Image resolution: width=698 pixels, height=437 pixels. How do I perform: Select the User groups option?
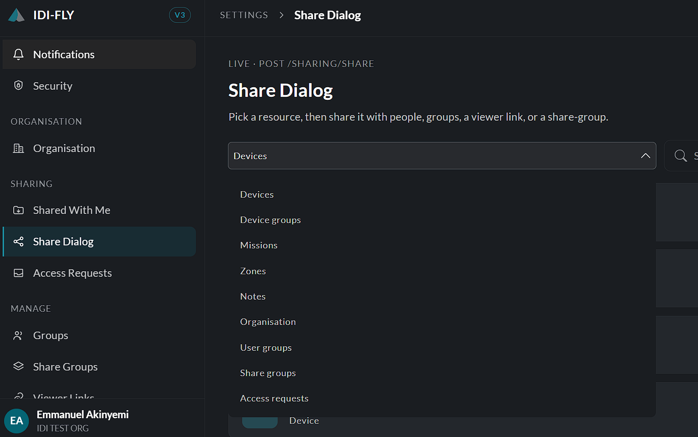(442, 348)
